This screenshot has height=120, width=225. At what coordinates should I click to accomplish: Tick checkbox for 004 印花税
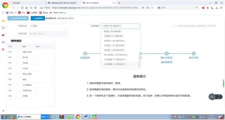(x=17, y=68)
